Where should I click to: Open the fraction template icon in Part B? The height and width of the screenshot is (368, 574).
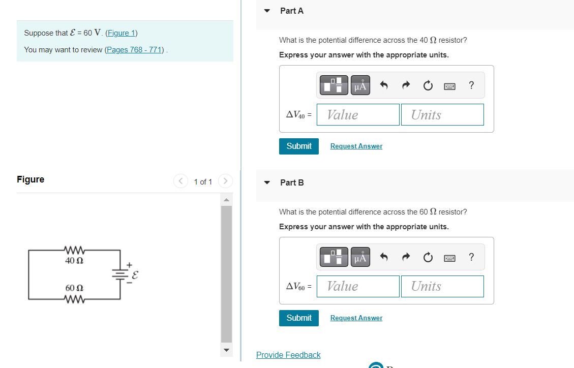click(334, 256)
